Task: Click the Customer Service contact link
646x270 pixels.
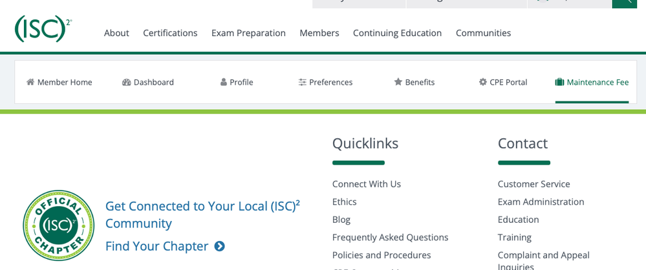Action: [x=533, y=184]
